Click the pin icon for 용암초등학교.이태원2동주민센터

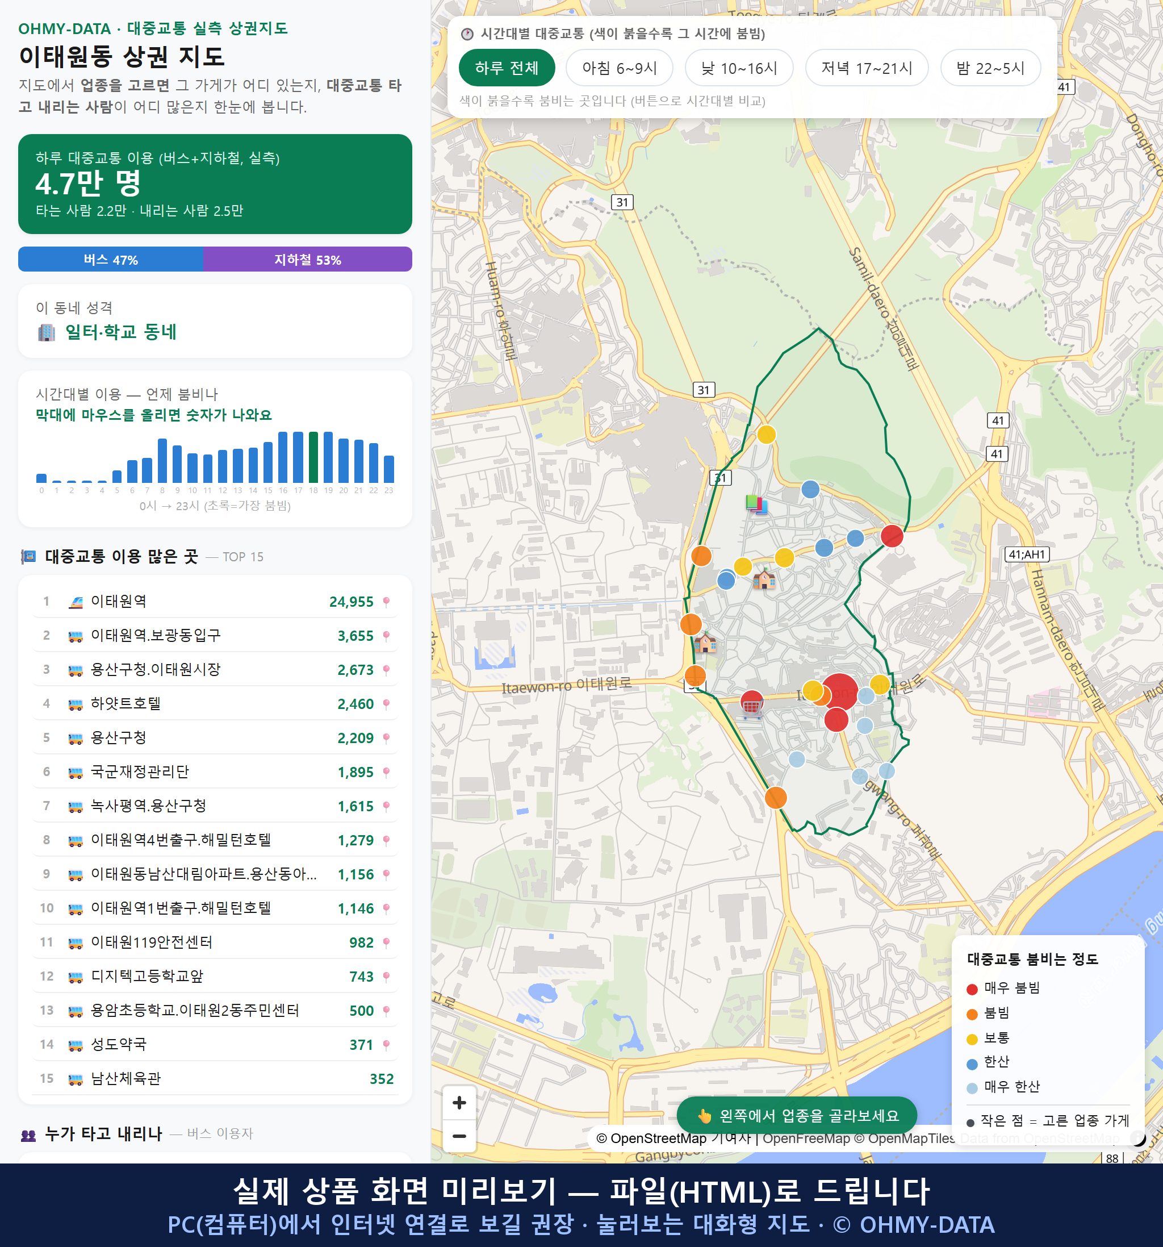pyautogui.click(x=386, y=1011)
